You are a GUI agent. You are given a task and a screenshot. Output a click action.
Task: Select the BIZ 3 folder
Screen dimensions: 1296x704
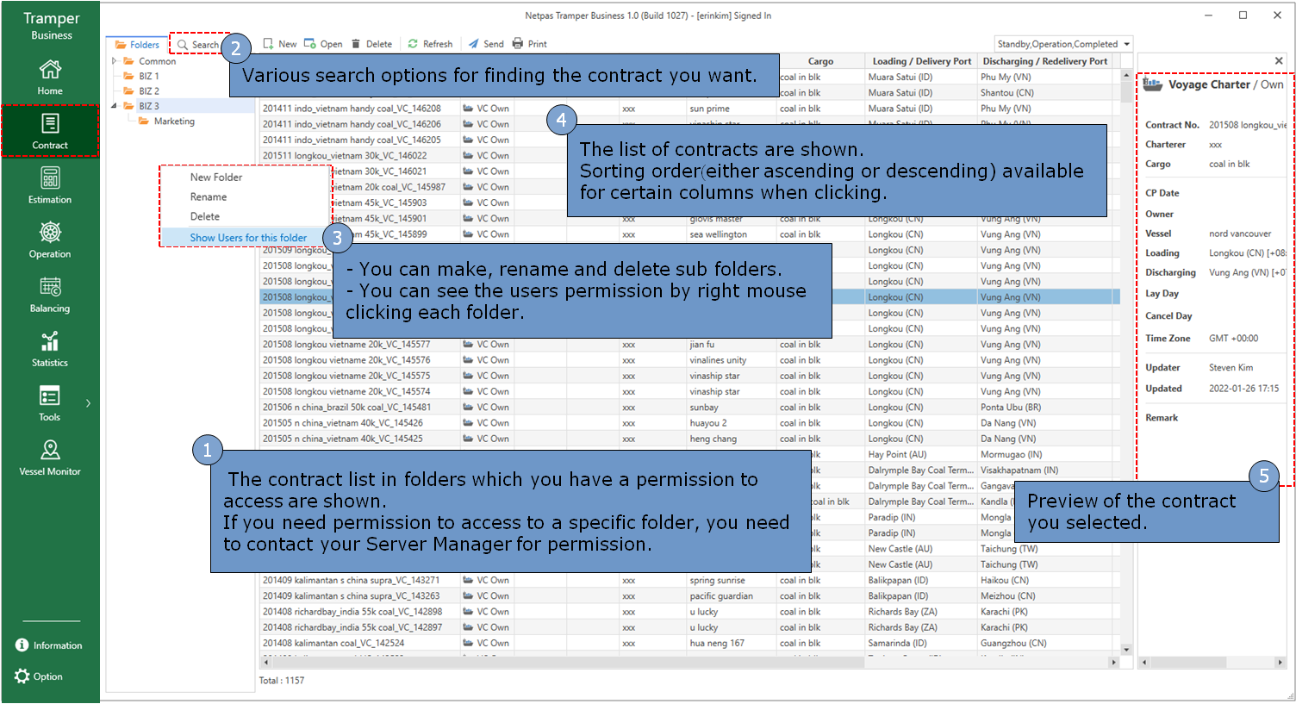148,106
